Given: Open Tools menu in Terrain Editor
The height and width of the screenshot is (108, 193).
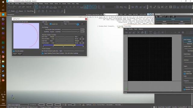Looking at the screenshot, I should (135, 29).
